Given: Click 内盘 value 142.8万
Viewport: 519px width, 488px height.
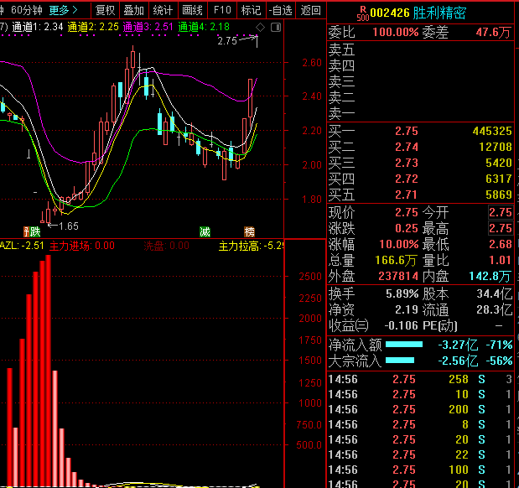Looking at the screenshot, I should 490,276.
